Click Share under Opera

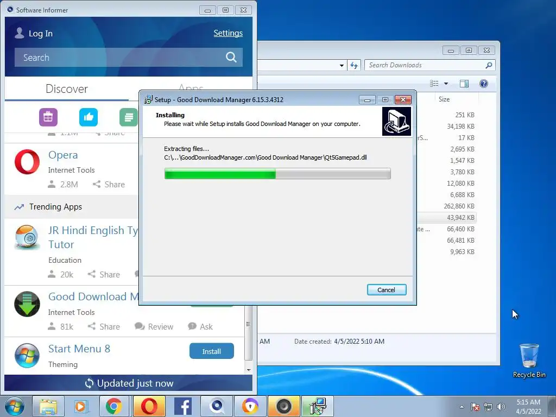point(109,185)
